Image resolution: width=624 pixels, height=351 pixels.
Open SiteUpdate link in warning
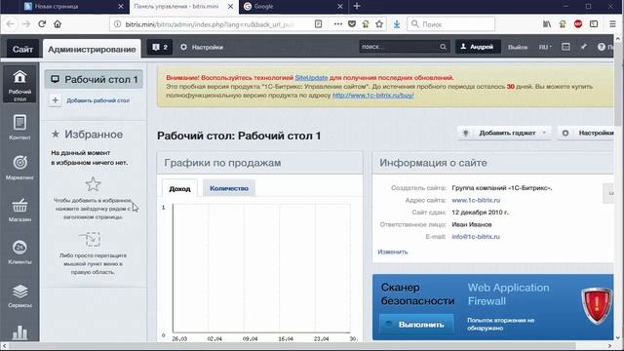(311, 78)
